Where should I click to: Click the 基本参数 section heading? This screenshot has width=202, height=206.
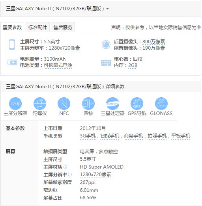point(15,128)
